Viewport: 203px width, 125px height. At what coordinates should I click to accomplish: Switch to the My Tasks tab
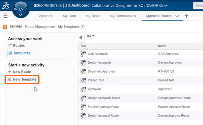coord(93,16)
